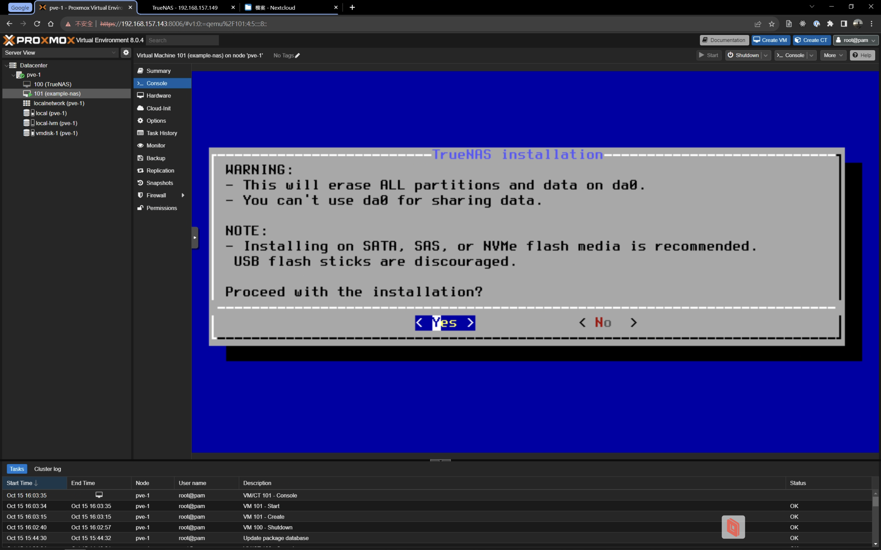Screen dimensions: 881x550
Task: Click the Documentation button
Action: [x=724, y=40]
